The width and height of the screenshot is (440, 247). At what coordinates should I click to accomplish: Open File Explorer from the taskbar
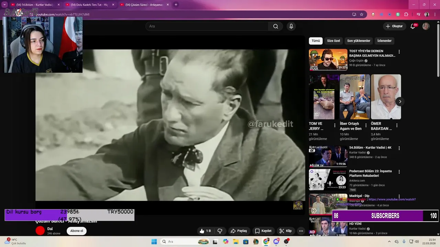[236, 242]
